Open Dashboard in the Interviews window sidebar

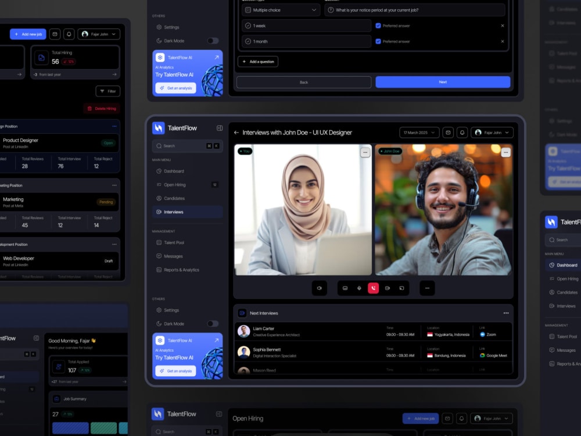187,171
